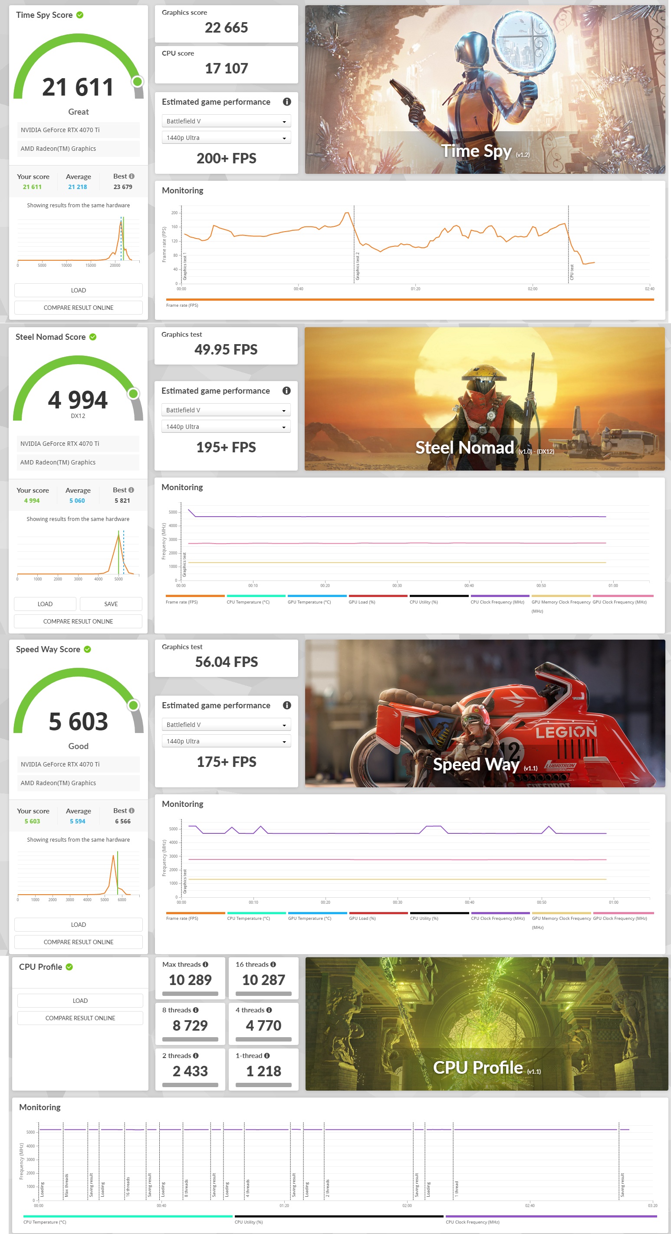Click the Speed Way score 5 603
The width and height of the screenshot is (671, 1234).
79,721
